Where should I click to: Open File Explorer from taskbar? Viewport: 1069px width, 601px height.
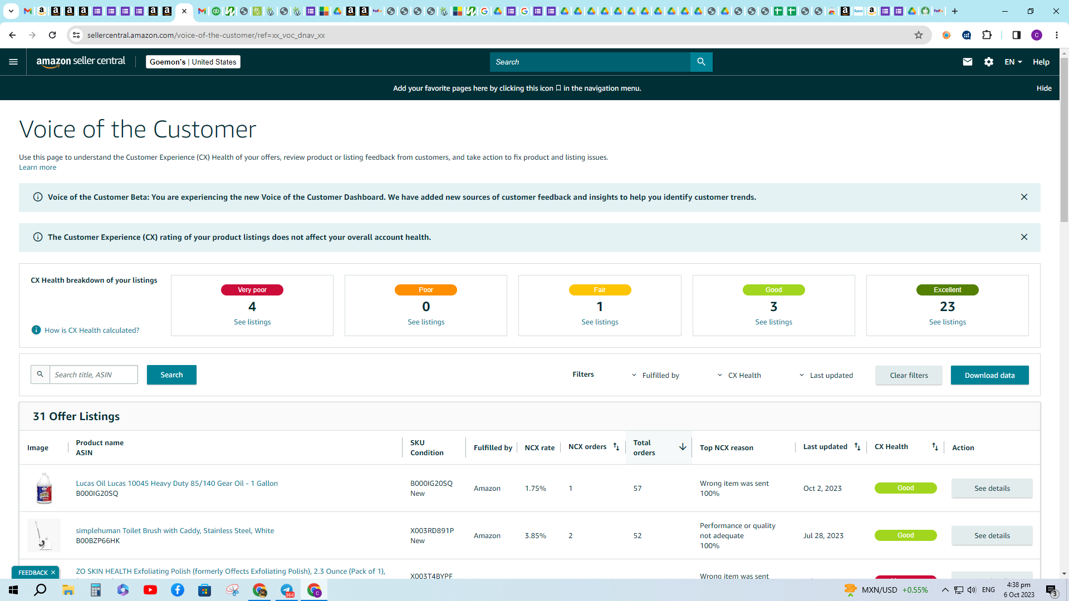pos(68,590)
